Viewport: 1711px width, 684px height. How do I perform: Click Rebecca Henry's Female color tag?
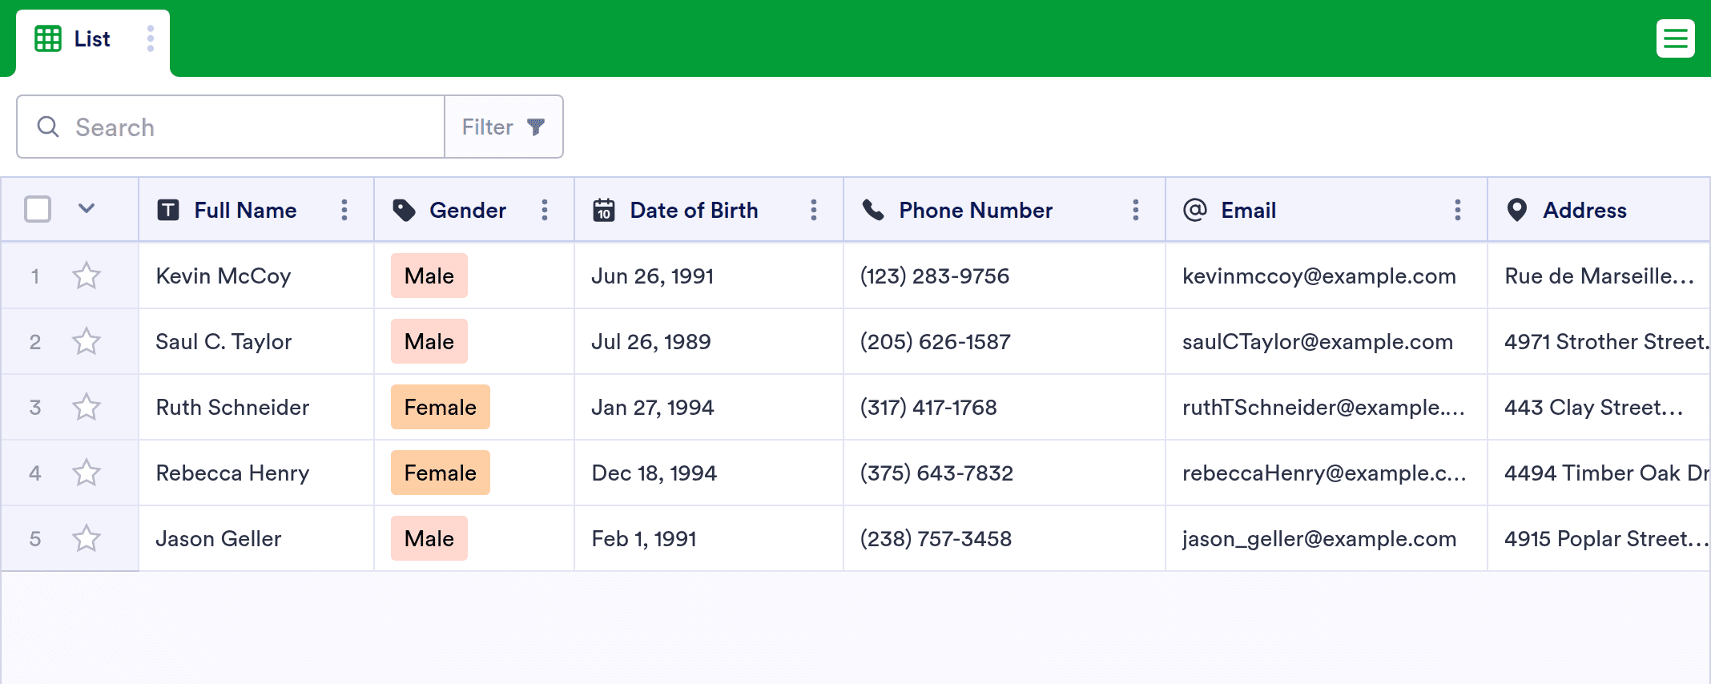[440, 473]
